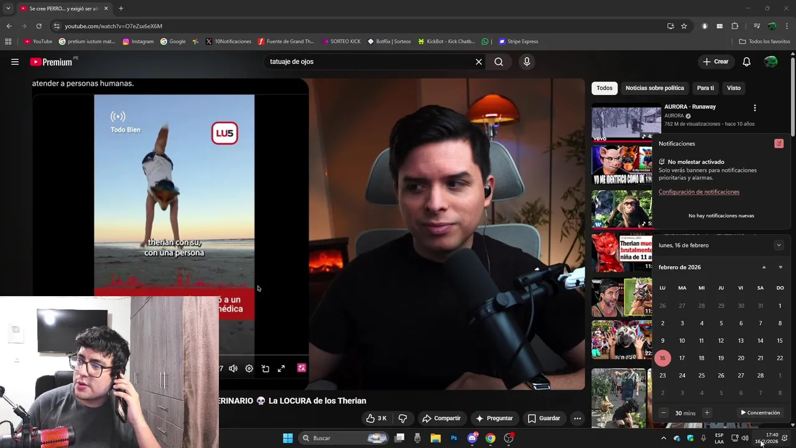796x448 pixels.
Task: Select 22 in the calendar
Action: 780,358
